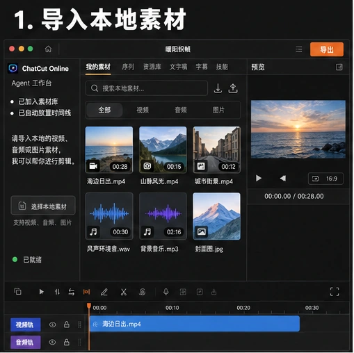
Task: Toggle visibility of the 音频轨 track
Action: coord(53,342)
